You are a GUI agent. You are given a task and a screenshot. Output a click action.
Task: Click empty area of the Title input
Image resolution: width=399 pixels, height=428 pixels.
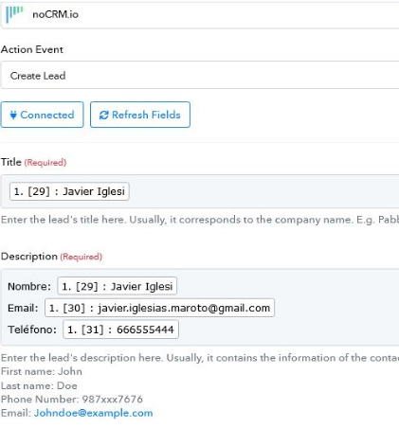tap(263, 191)
